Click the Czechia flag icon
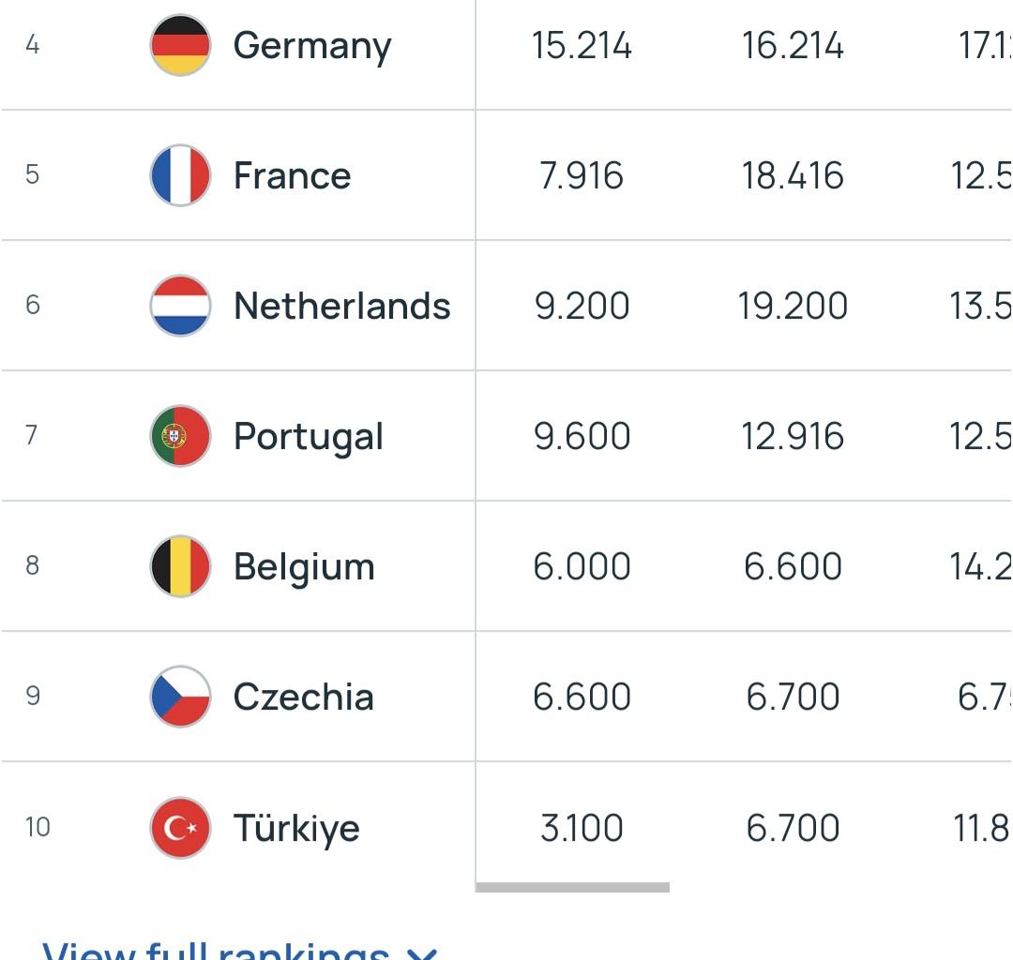Viewport: 1013px width, 960px height. point(180,697)
